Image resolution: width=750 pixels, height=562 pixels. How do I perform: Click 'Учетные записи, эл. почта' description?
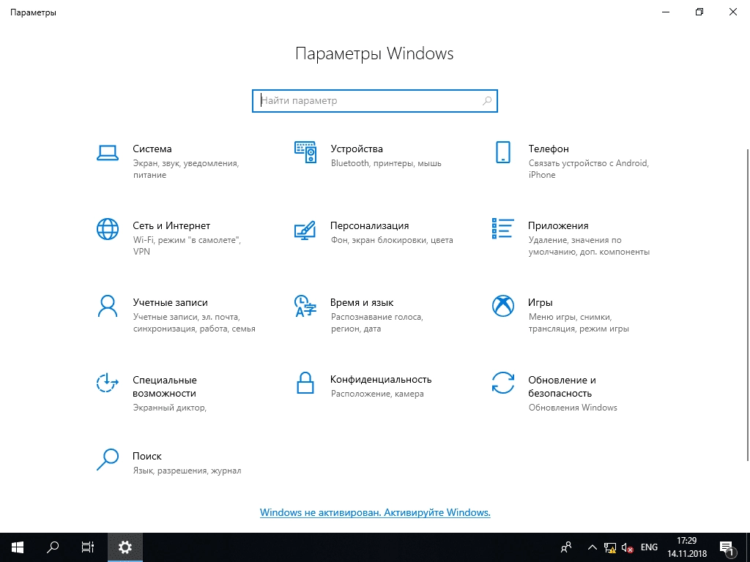tap(193, 323)
